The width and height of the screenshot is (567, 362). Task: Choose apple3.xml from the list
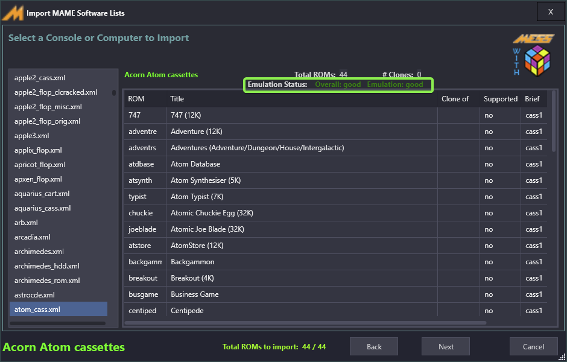59,136
